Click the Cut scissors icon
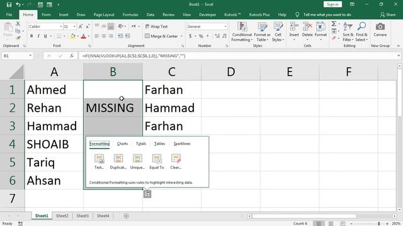This screenshot has height=226, width=403. pos(18,24)
